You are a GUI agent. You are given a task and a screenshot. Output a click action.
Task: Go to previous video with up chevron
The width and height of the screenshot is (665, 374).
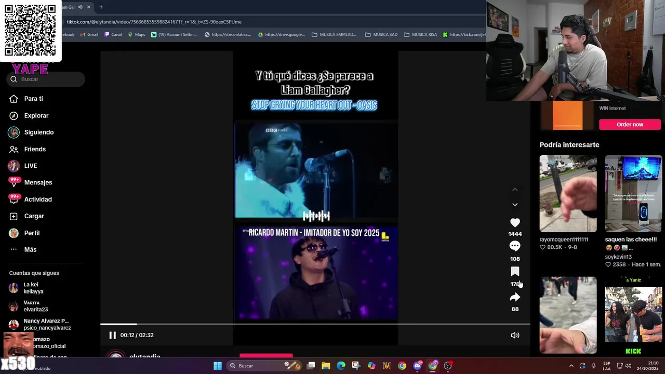(x=515, y=190)
